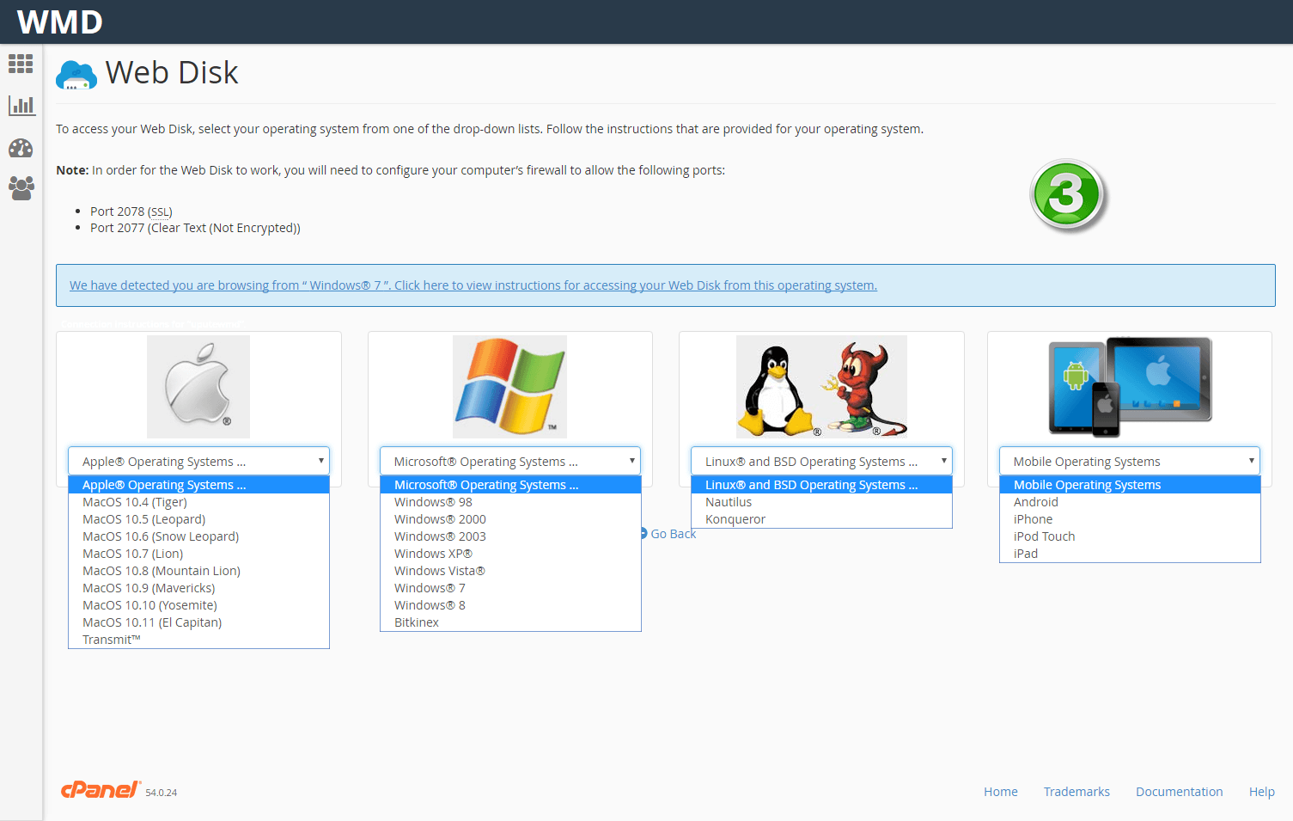Open the Home footer link
1293x821 pixels.
1001,792
